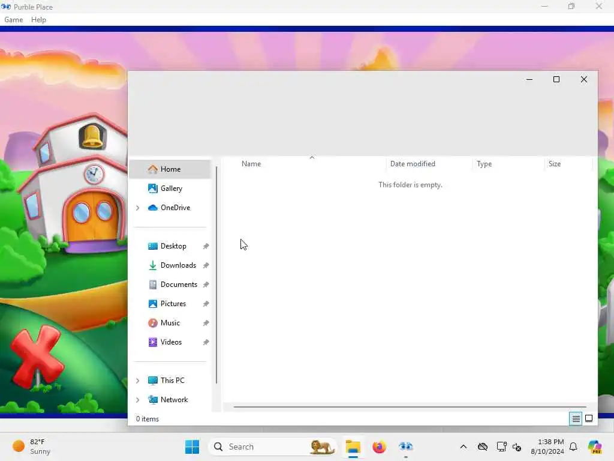Switch to large thumbnails view layout
614x461 pixels.
click(589, 418)
